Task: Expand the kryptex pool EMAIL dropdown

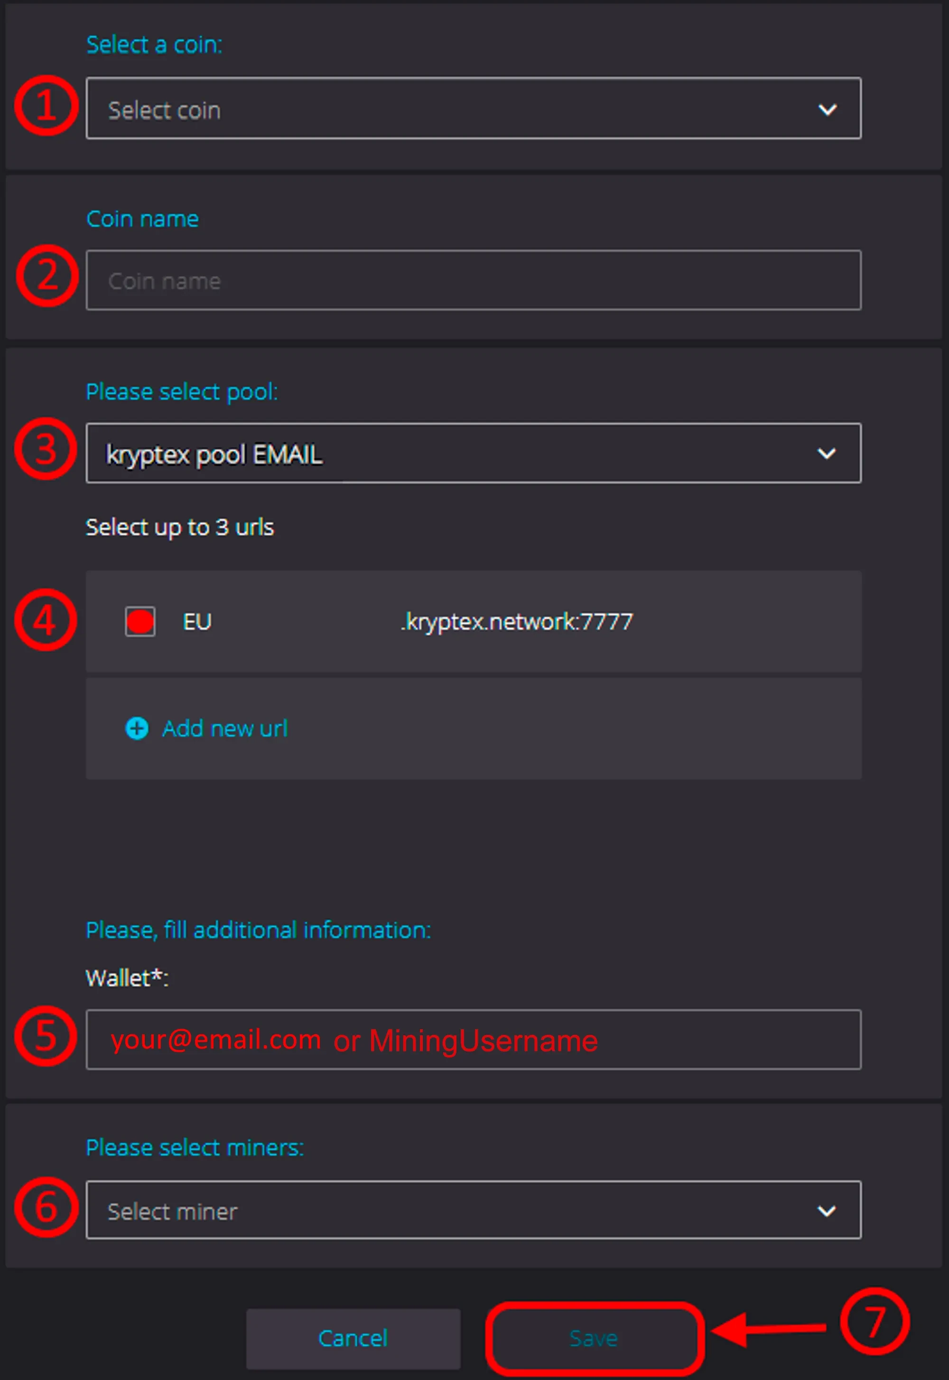Action: click(x=473, y=453)
